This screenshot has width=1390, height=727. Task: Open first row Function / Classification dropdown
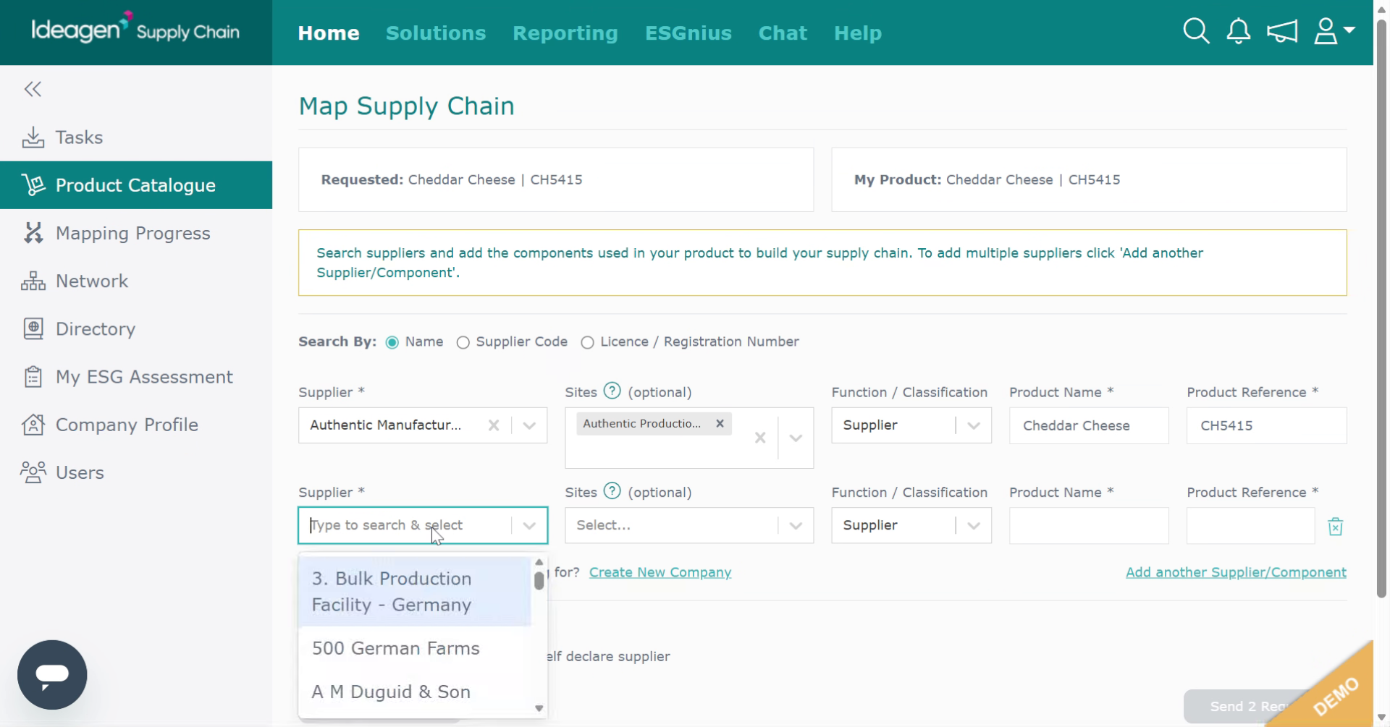click(911, 425)
